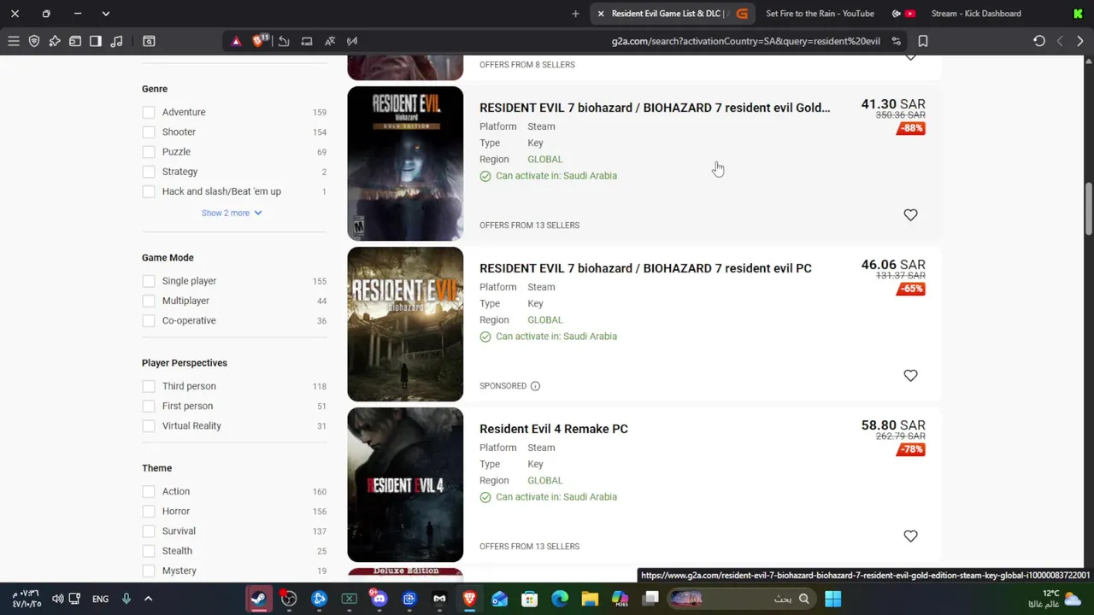Open the Brave Wallet icon
This screenshot has width=1094, height=615.
75,41
